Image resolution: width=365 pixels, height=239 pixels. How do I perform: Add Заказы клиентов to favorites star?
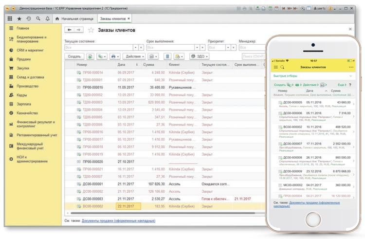91,30
